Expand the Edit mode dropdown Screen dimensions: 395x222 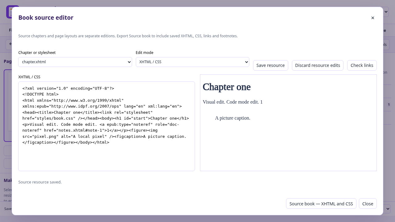click(193, 62)
